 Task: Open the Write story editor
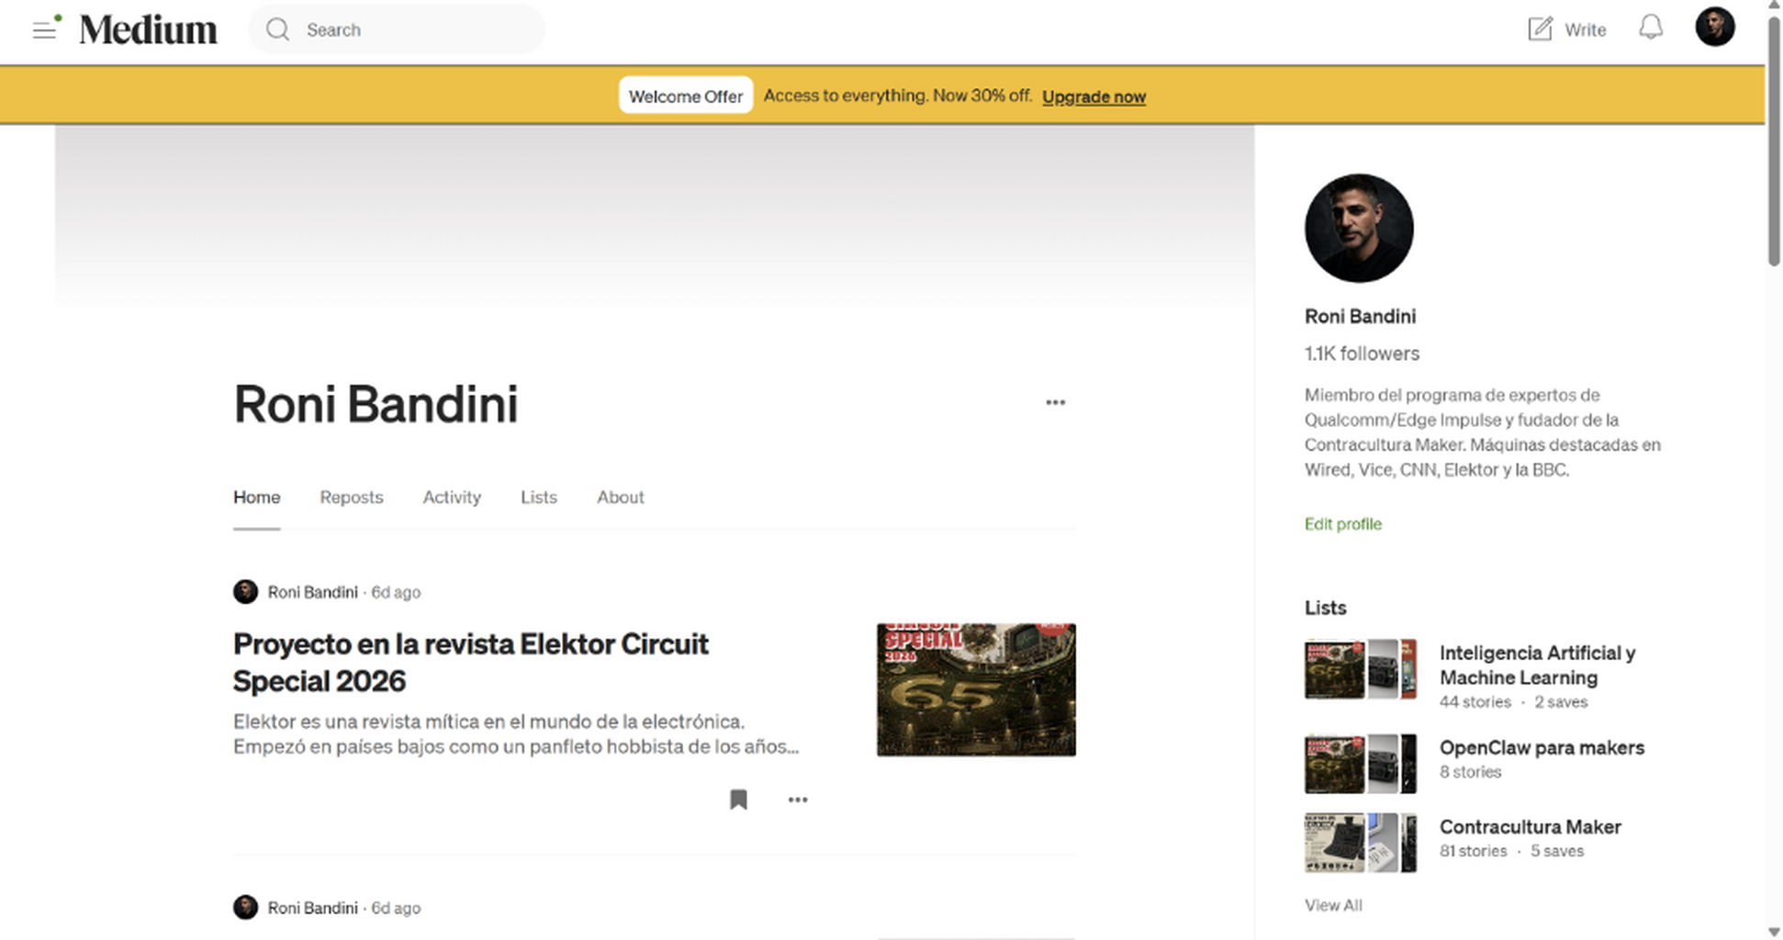pyautogui.click(x=1567, y=29)
